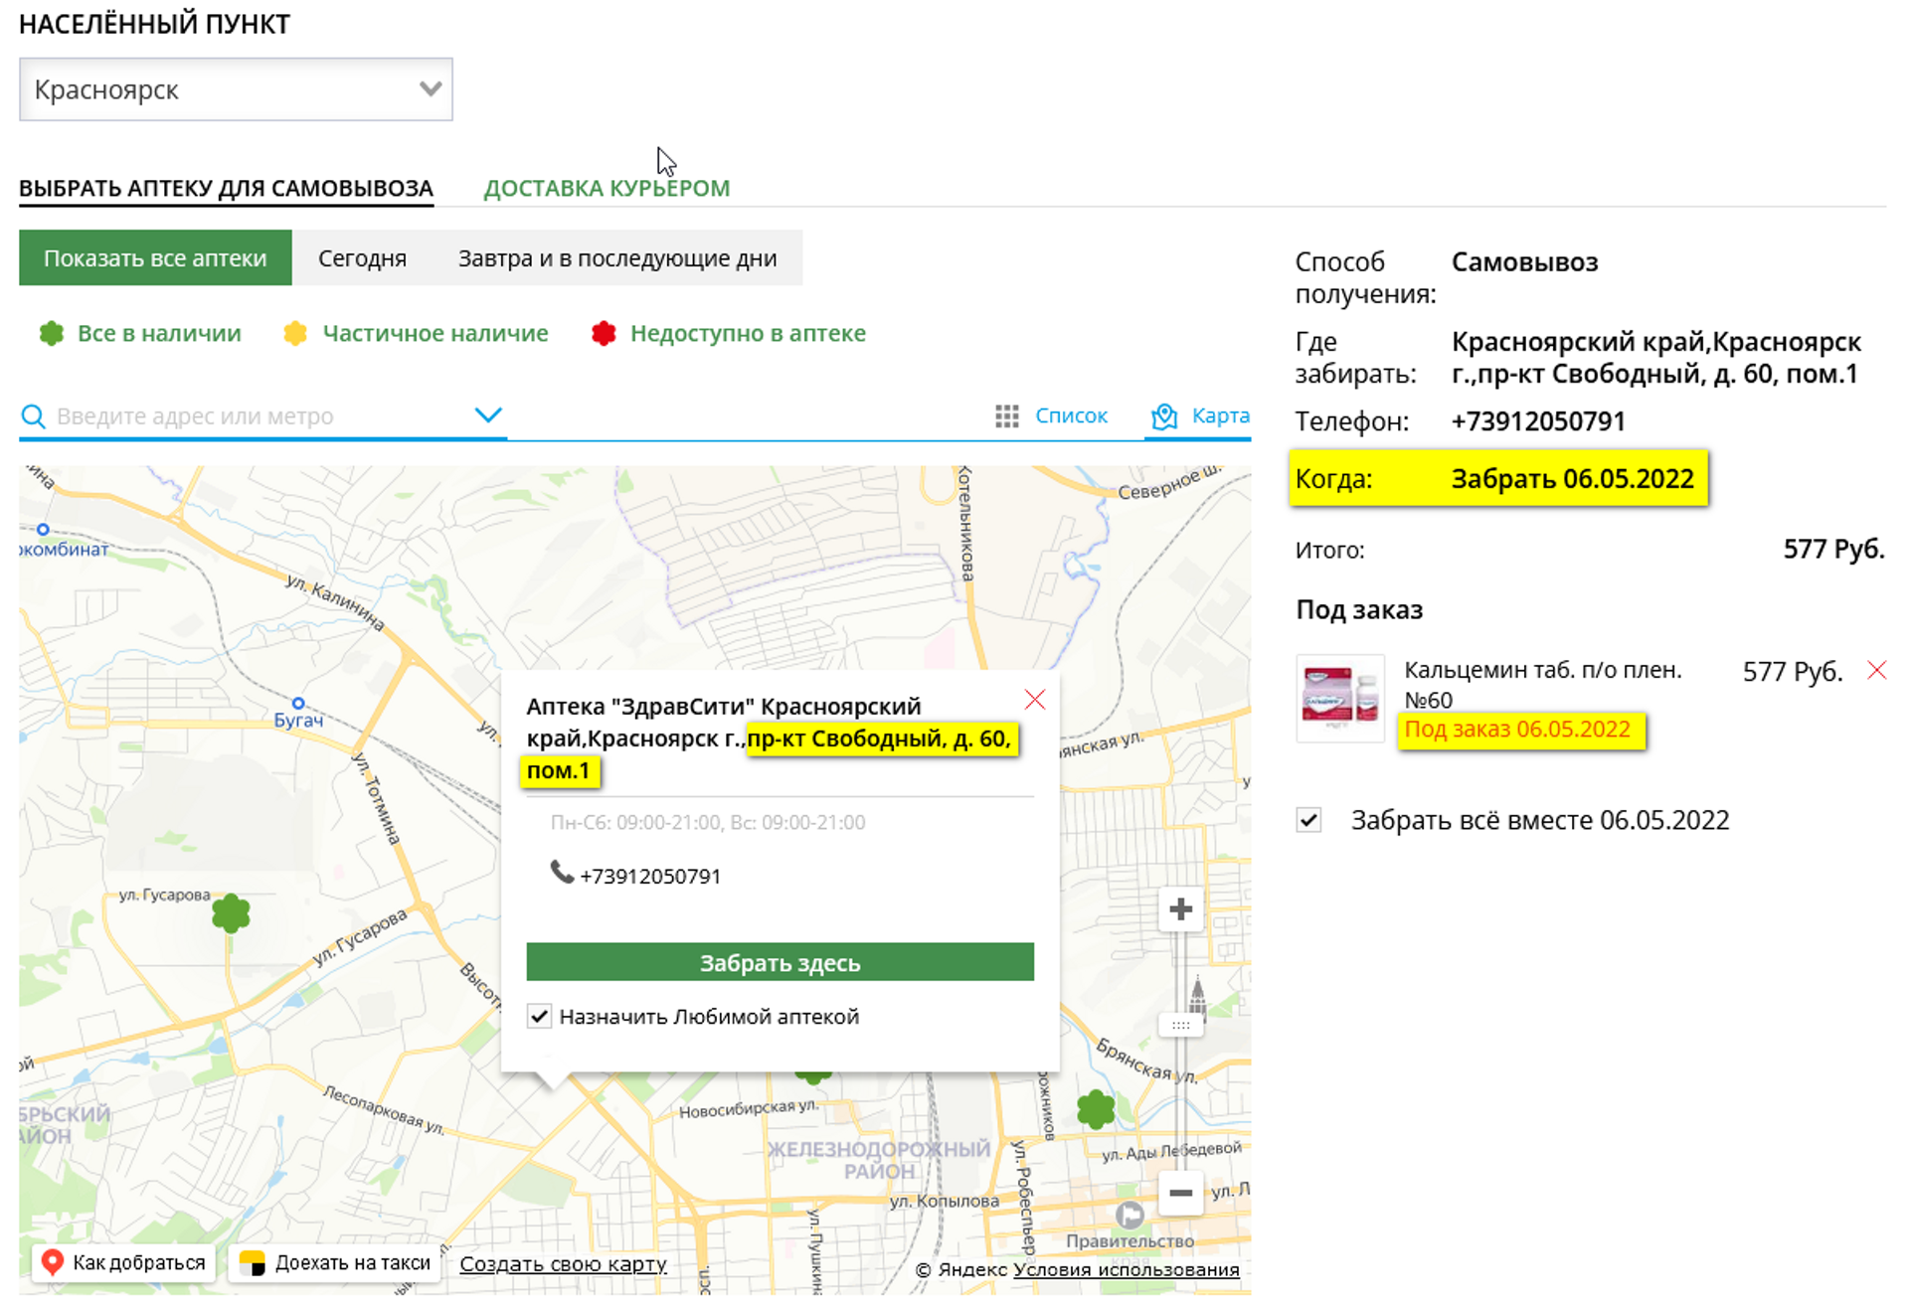Click Доехать на такси button
This screenshot has width=1909, height=1311.
pyautogui.click(x=335, y=1262)
